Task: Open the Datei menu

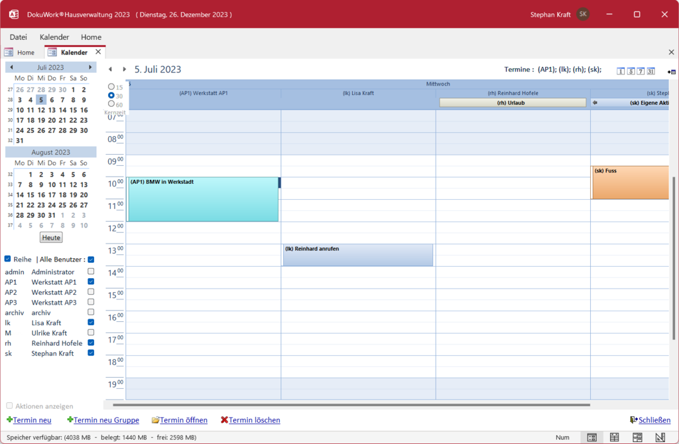Action: (x=19, y=37)
